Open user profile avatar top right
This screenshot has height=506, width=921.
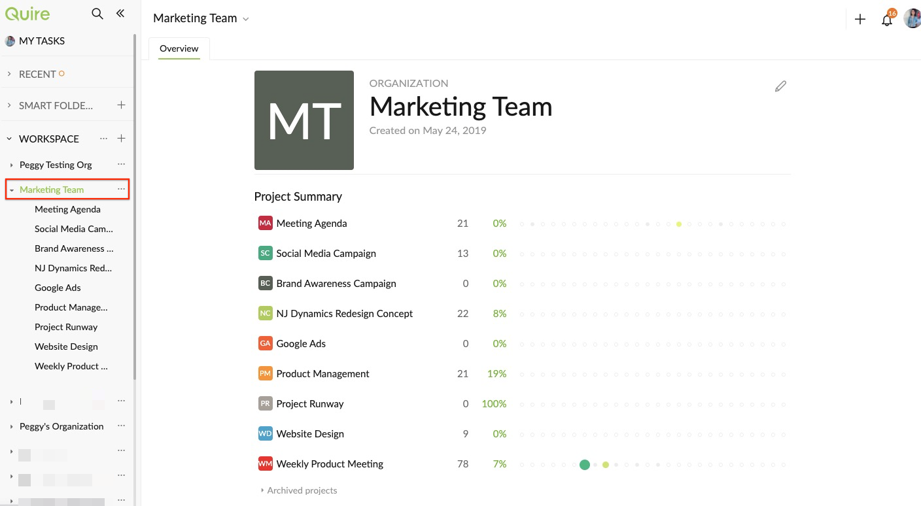click(912, 18)
